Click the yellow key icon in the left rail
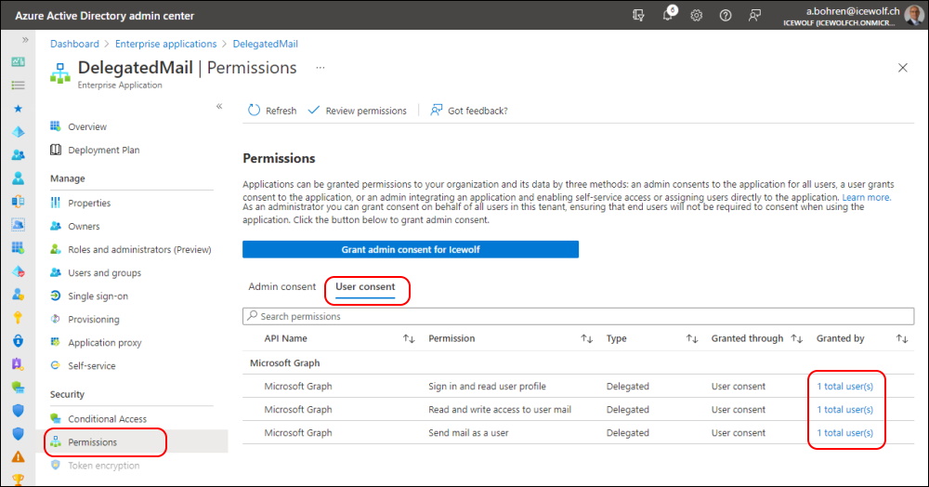Image resolution: width=929 pixels, height=487 pixels. tap(19, 318)
